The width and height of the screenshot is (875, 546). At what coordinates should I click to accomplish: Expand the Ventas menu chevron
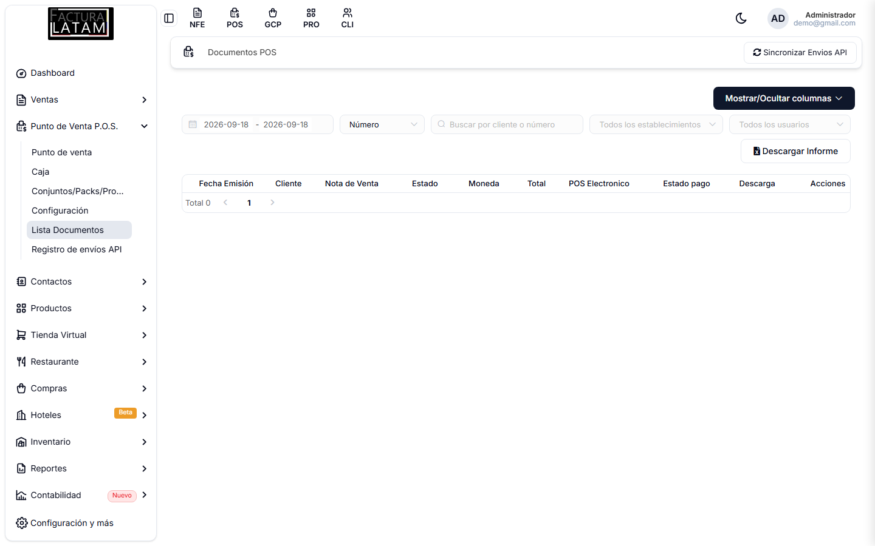[145, 99]
